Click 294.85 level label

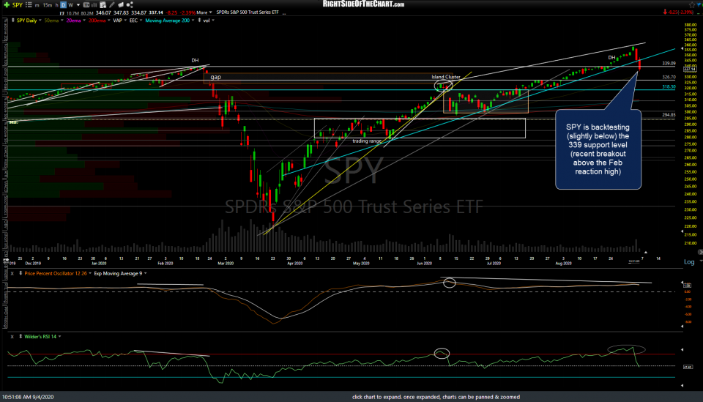pos(669,115)
